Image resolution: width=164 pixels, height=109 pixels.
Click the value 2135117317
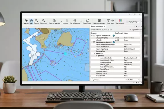coord(128,45)
